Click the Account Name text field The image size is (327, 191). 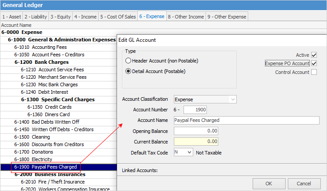(246, 120)
